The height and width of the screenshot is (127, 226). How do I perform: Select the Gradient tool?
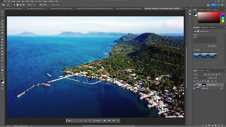(2, 48)
